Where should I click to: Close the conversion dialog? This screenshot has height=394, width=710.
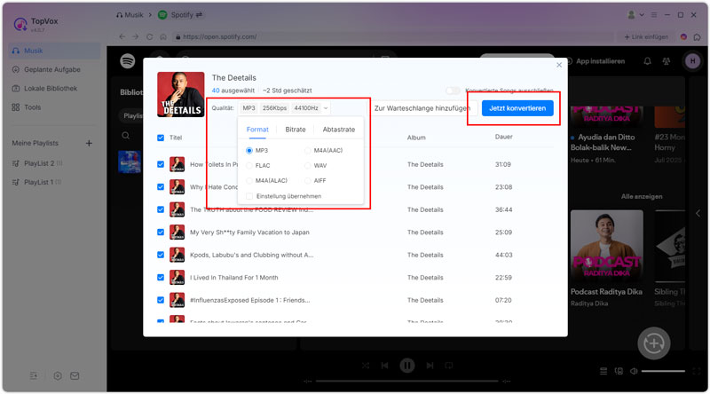click(559, 65)
